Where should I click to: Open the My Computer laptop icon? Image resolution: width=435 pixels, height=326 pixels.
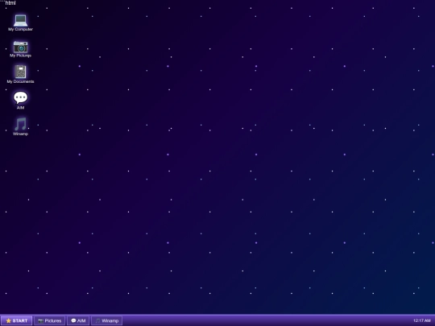[20, 20]
